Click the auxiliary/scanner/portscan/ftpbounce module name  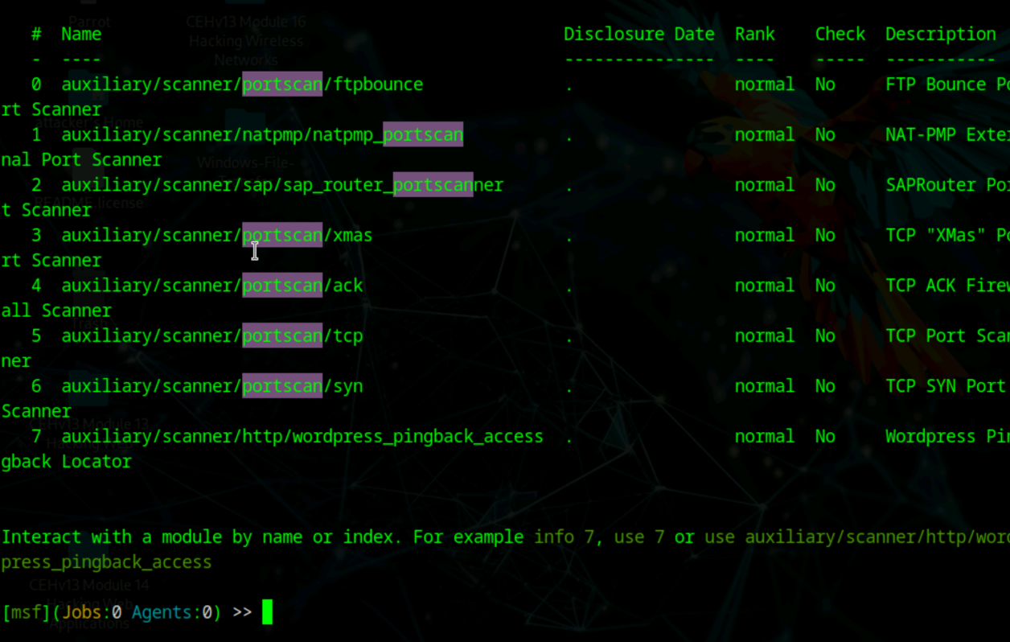click(x=242, y=84)
